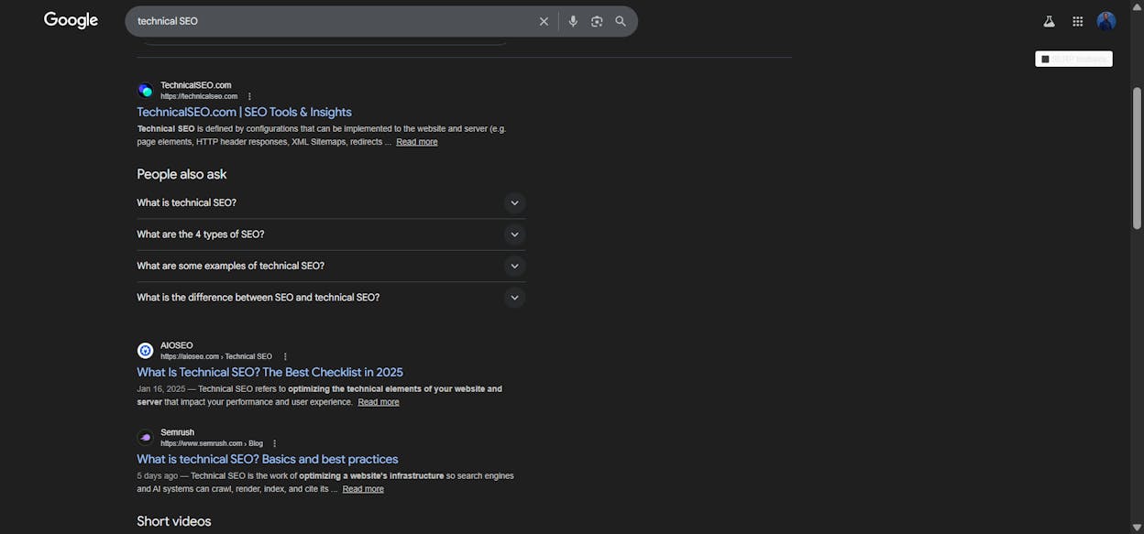Click the "People also ask" heading

[181, 174]
